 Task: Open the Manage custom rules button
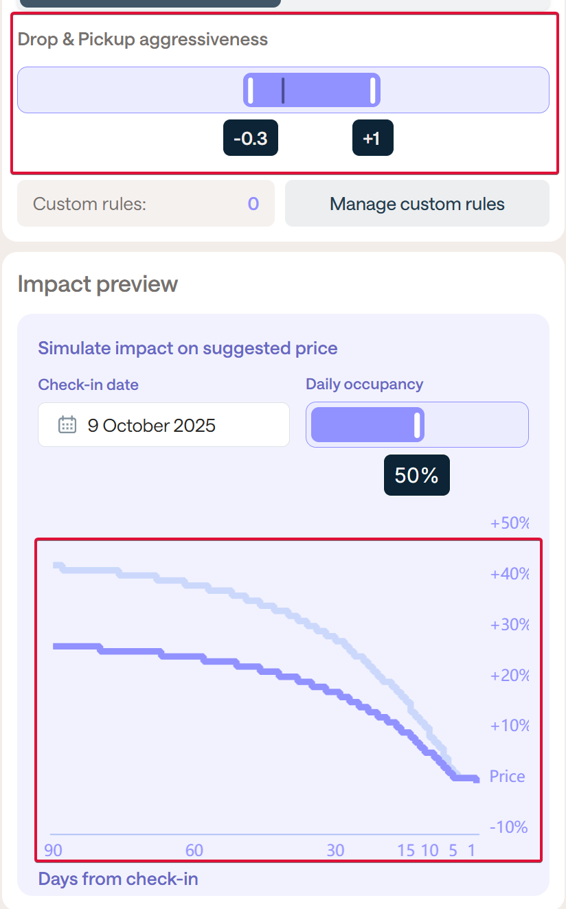(x=417, y=204)
